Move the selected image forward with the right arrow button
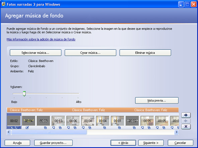 (186, 115)
